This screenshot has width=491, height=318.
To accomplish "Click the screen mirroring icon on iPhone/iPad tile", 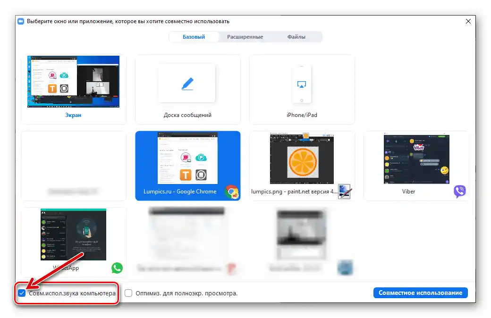I will (302, 83).
